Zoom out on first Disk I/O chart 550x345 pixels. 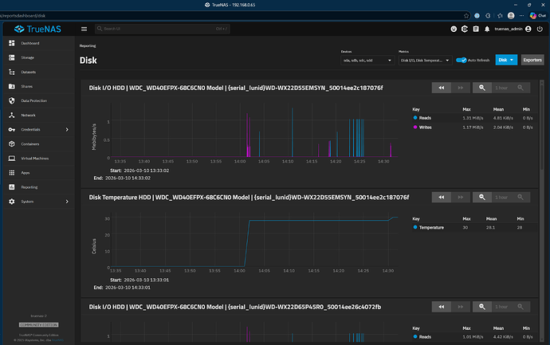[482, 88]
